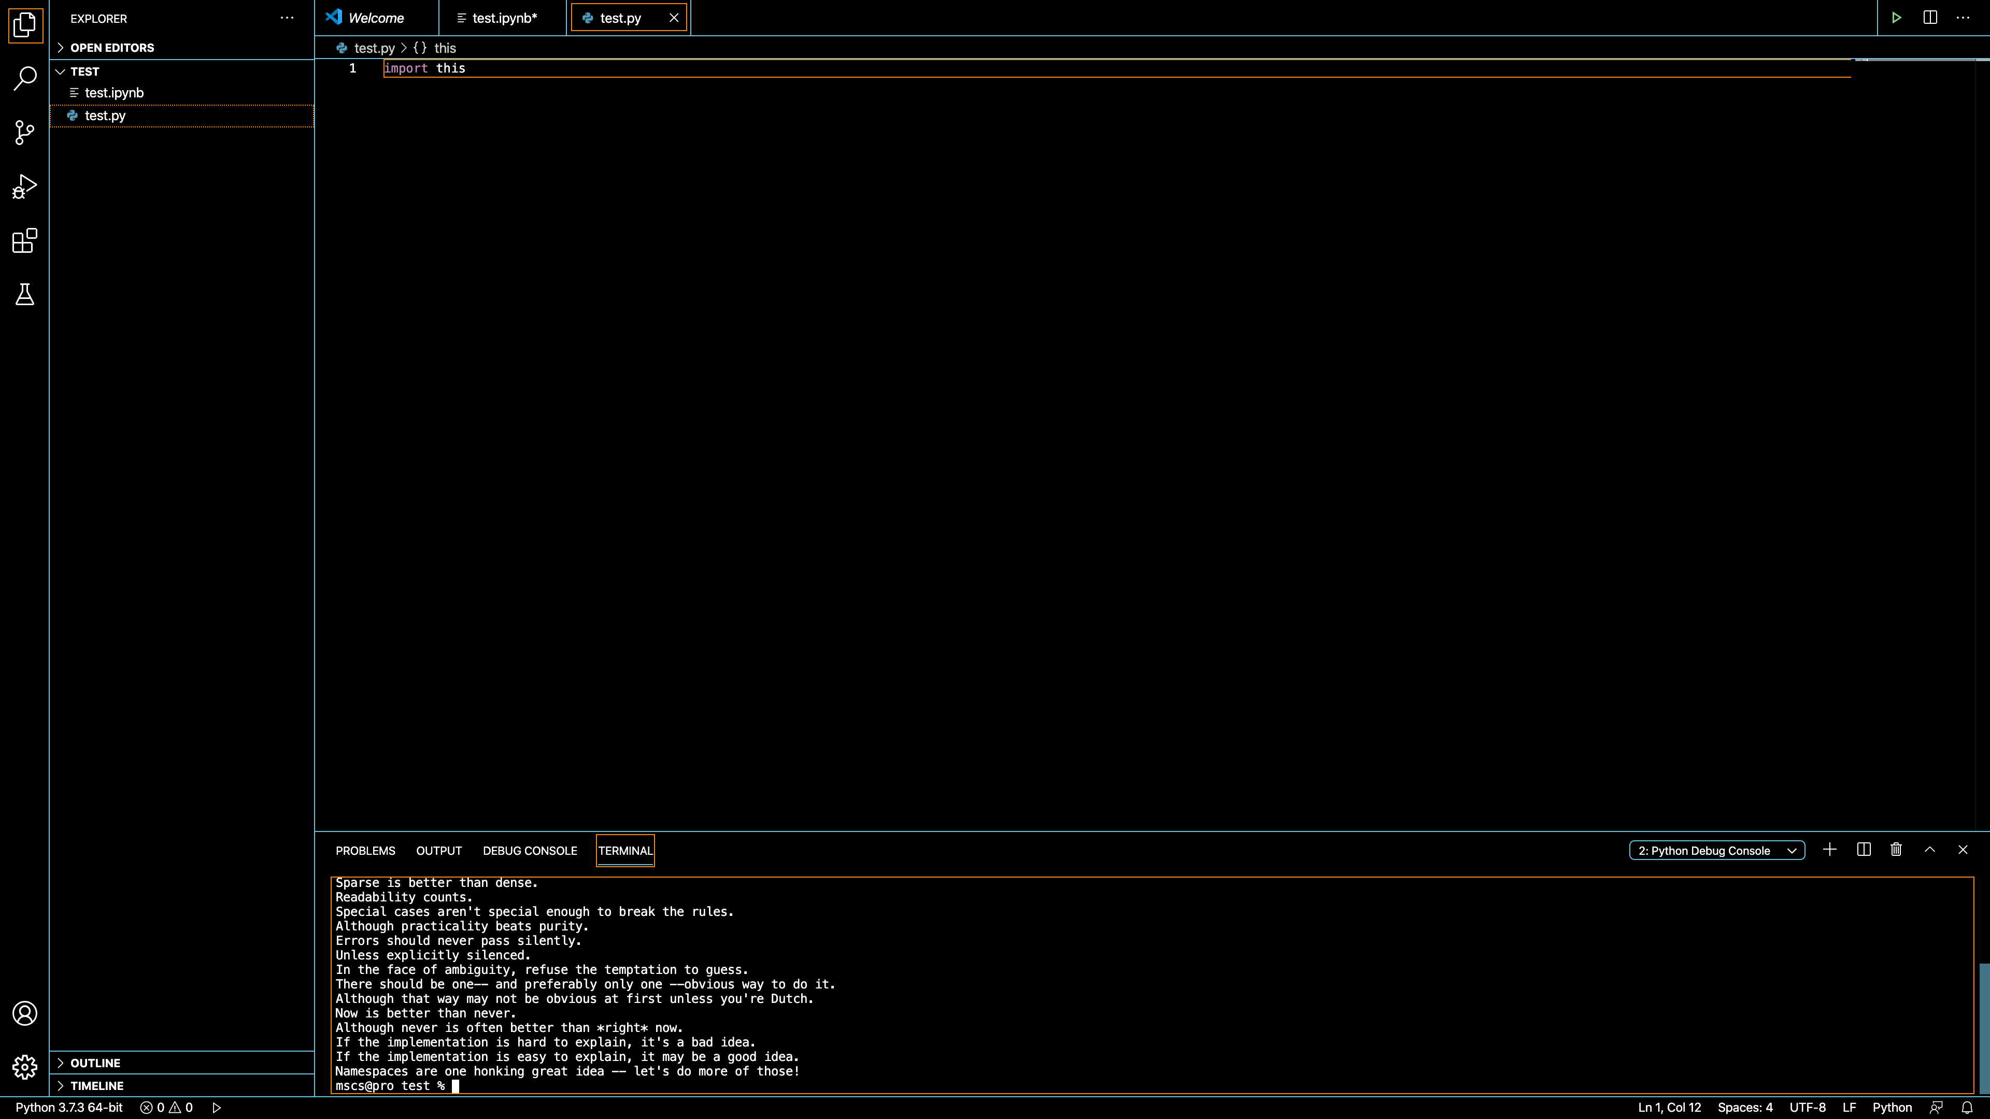This screenshot has width=1990, height=1119.
Task: Split the terminal panel
Action: tap(1863, 850)
